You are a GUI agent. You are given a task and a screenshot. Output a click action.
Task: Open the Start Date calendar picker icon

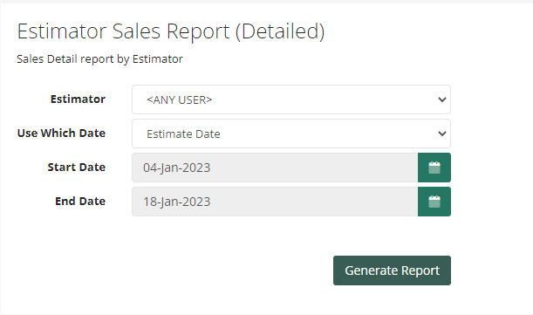coord(434,168)
